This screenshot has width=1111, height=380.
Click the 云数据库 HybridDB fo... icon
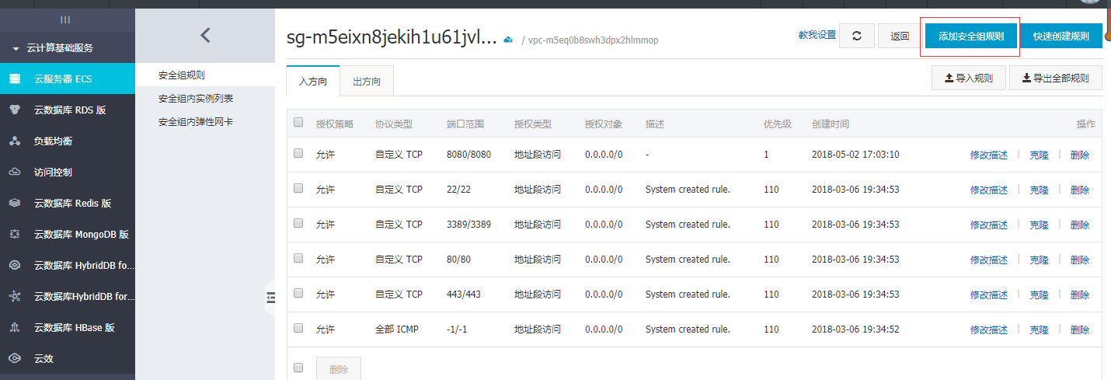point(14,265)
